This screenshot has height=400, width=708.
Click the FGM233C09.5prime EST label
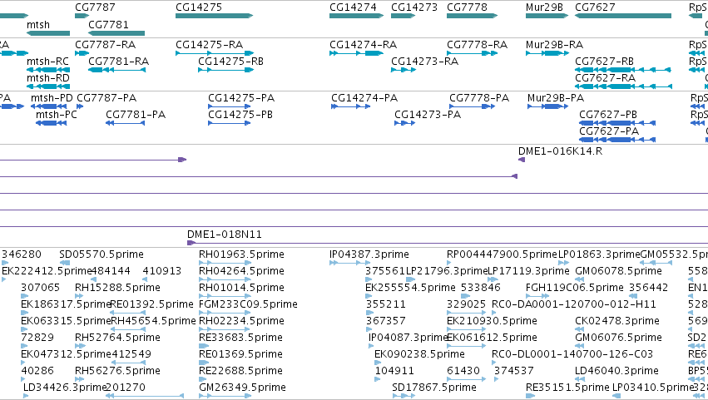tap(248, 304)
